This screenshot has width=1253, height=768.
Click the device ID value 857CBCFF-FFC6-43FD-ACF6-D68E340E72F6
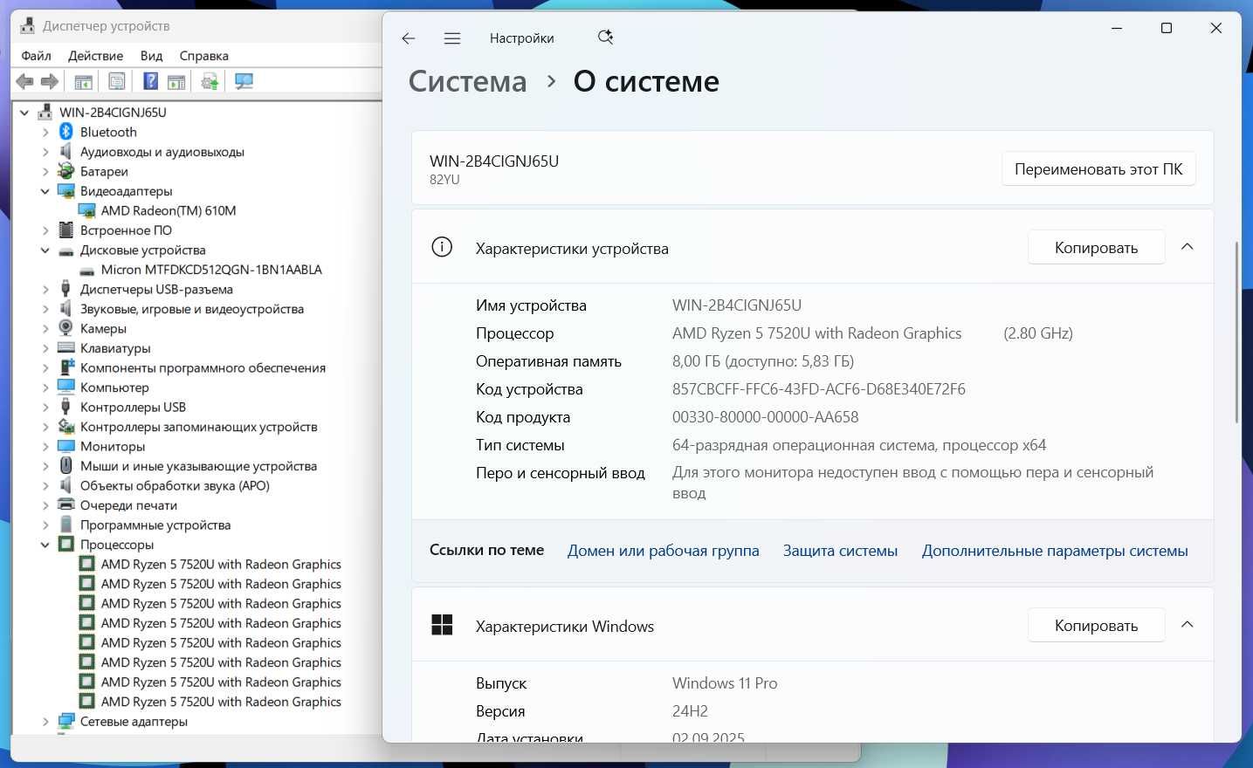coord(819,389)
